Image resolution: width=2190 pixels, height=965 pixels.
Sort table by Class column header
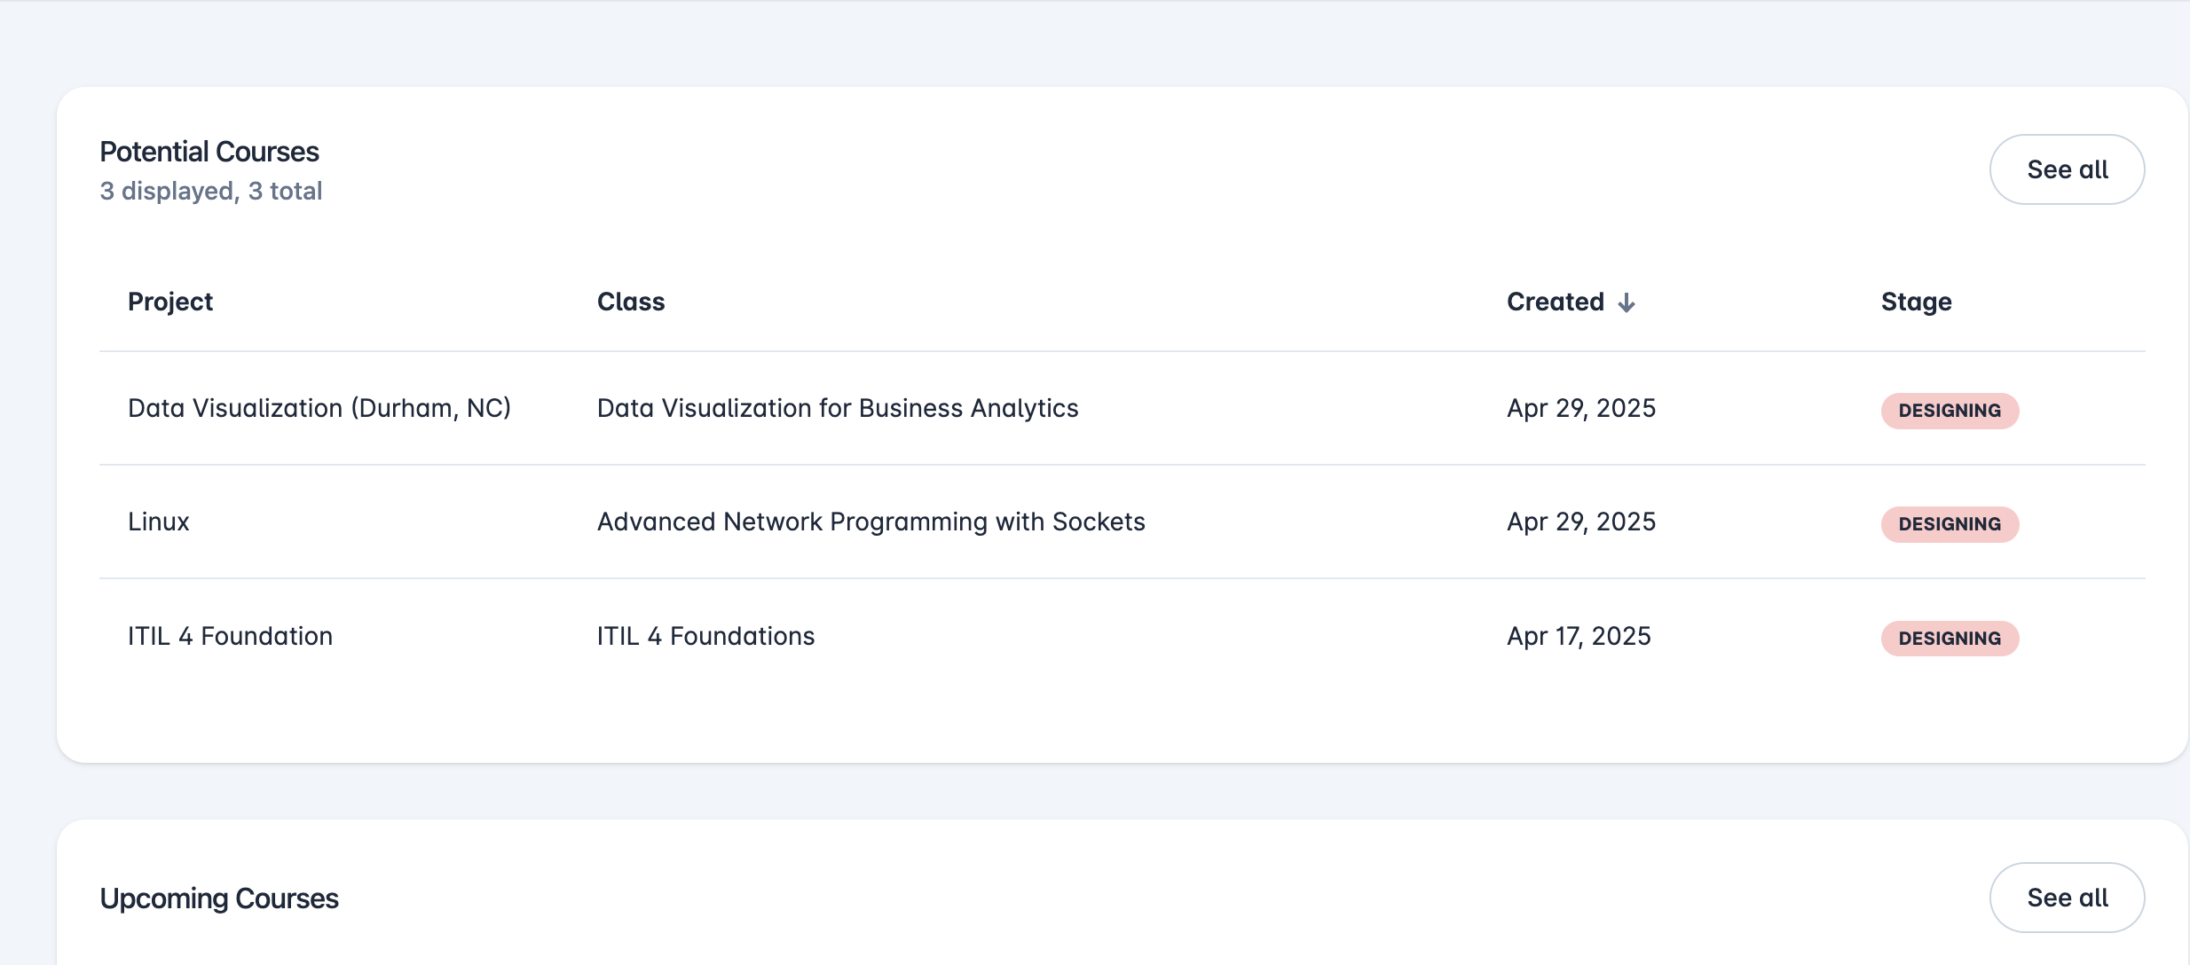[x=631, y=302]
